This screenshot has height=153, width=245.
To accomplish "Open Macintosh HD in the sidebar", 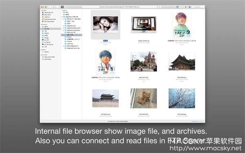I will tap(49, 13).
